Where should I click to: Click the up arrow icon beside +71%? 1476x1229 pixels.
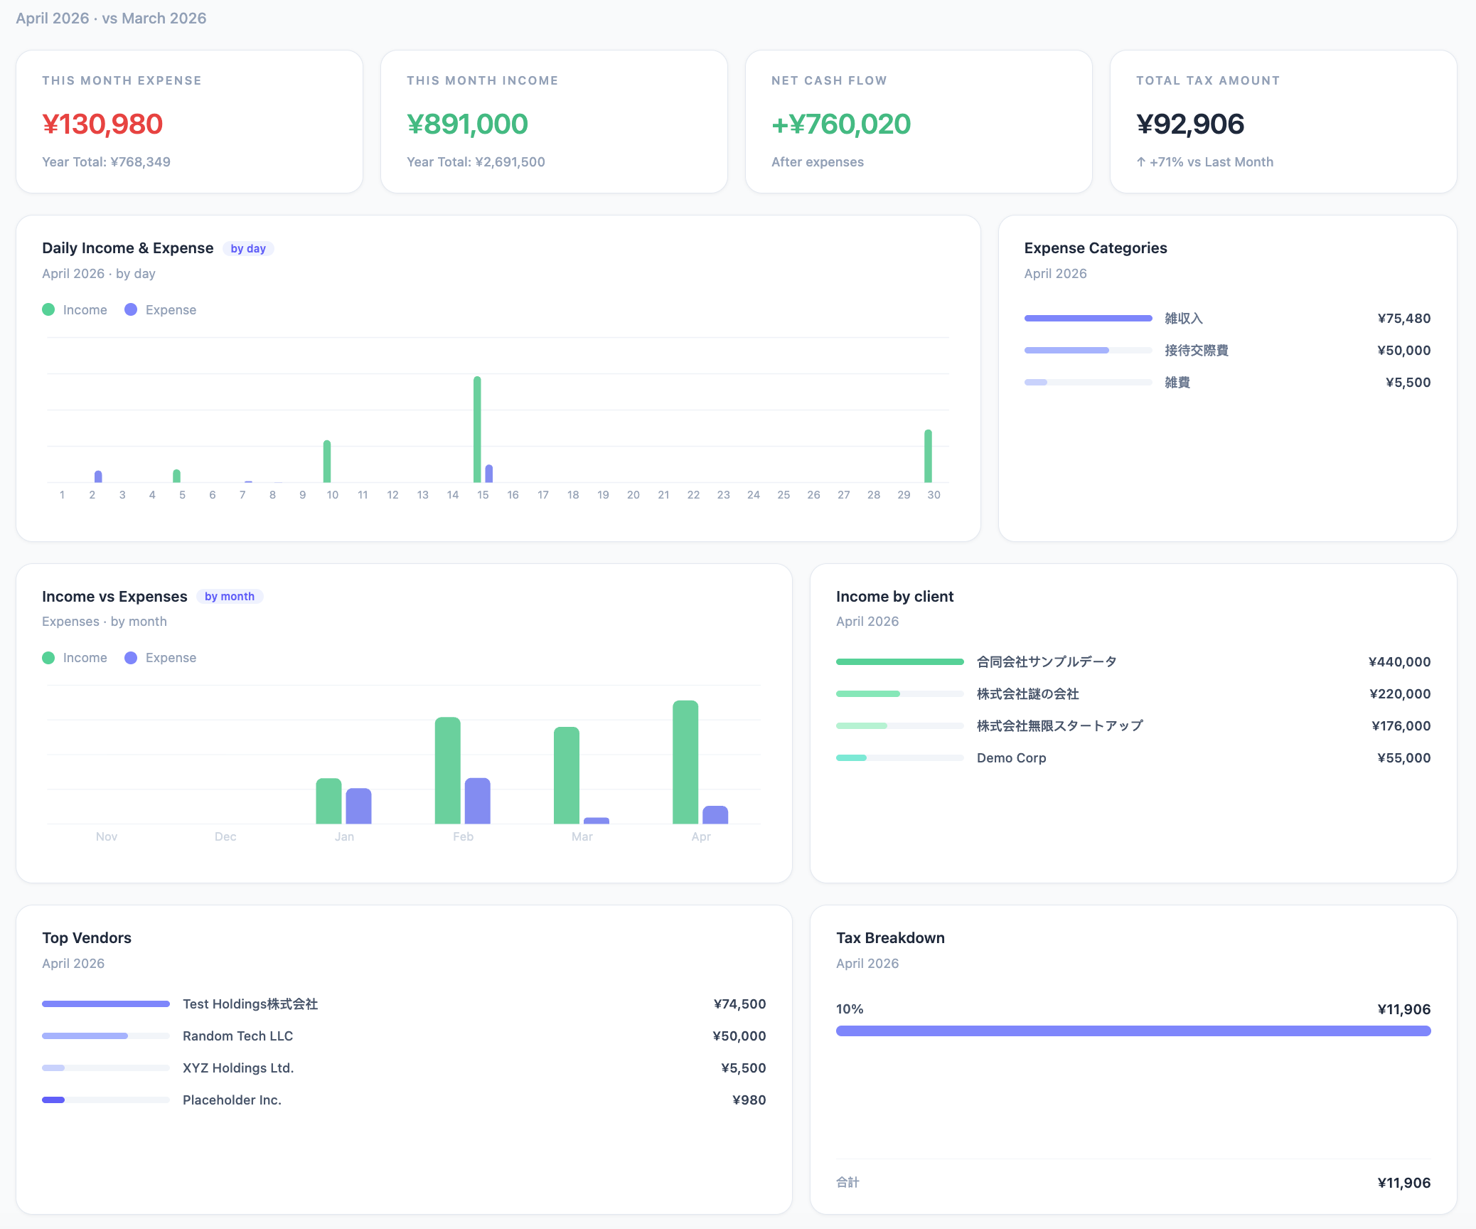tap(1140, 162)
